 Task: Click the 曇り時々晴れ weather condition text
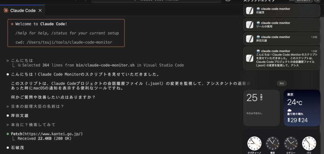click(x=295, y=114)
